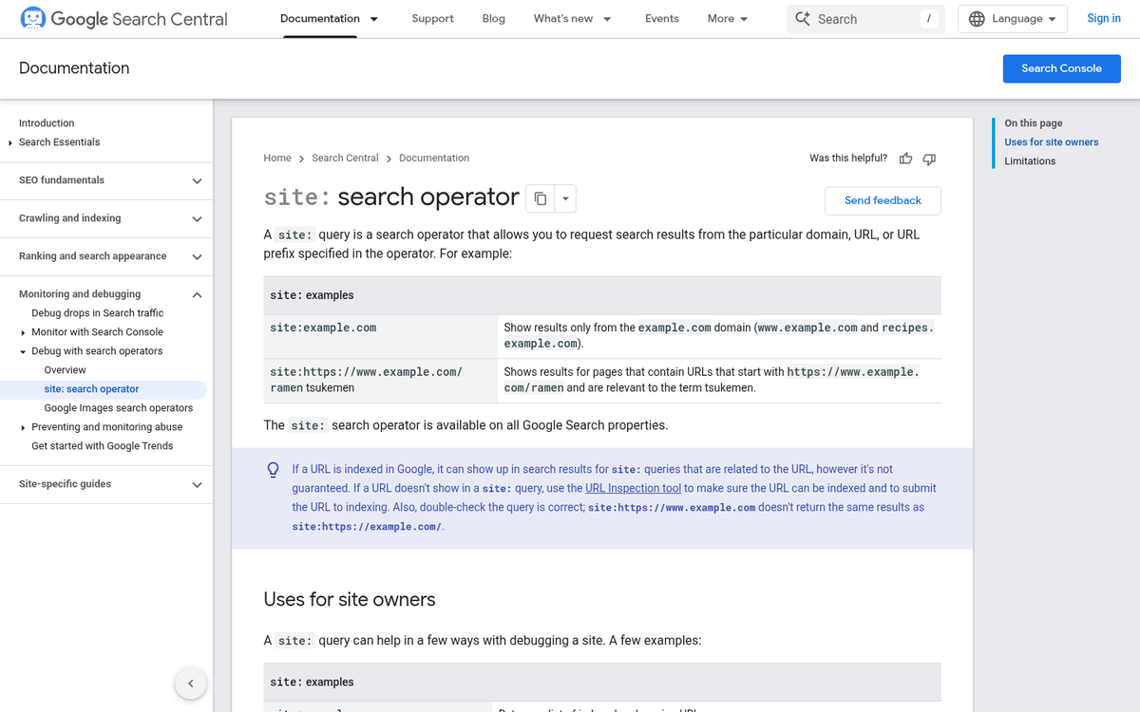Expand the Monitor with Search Console tree item
Image resolution: width=1140 pixels, height=712 pixels.
point(21,331)
